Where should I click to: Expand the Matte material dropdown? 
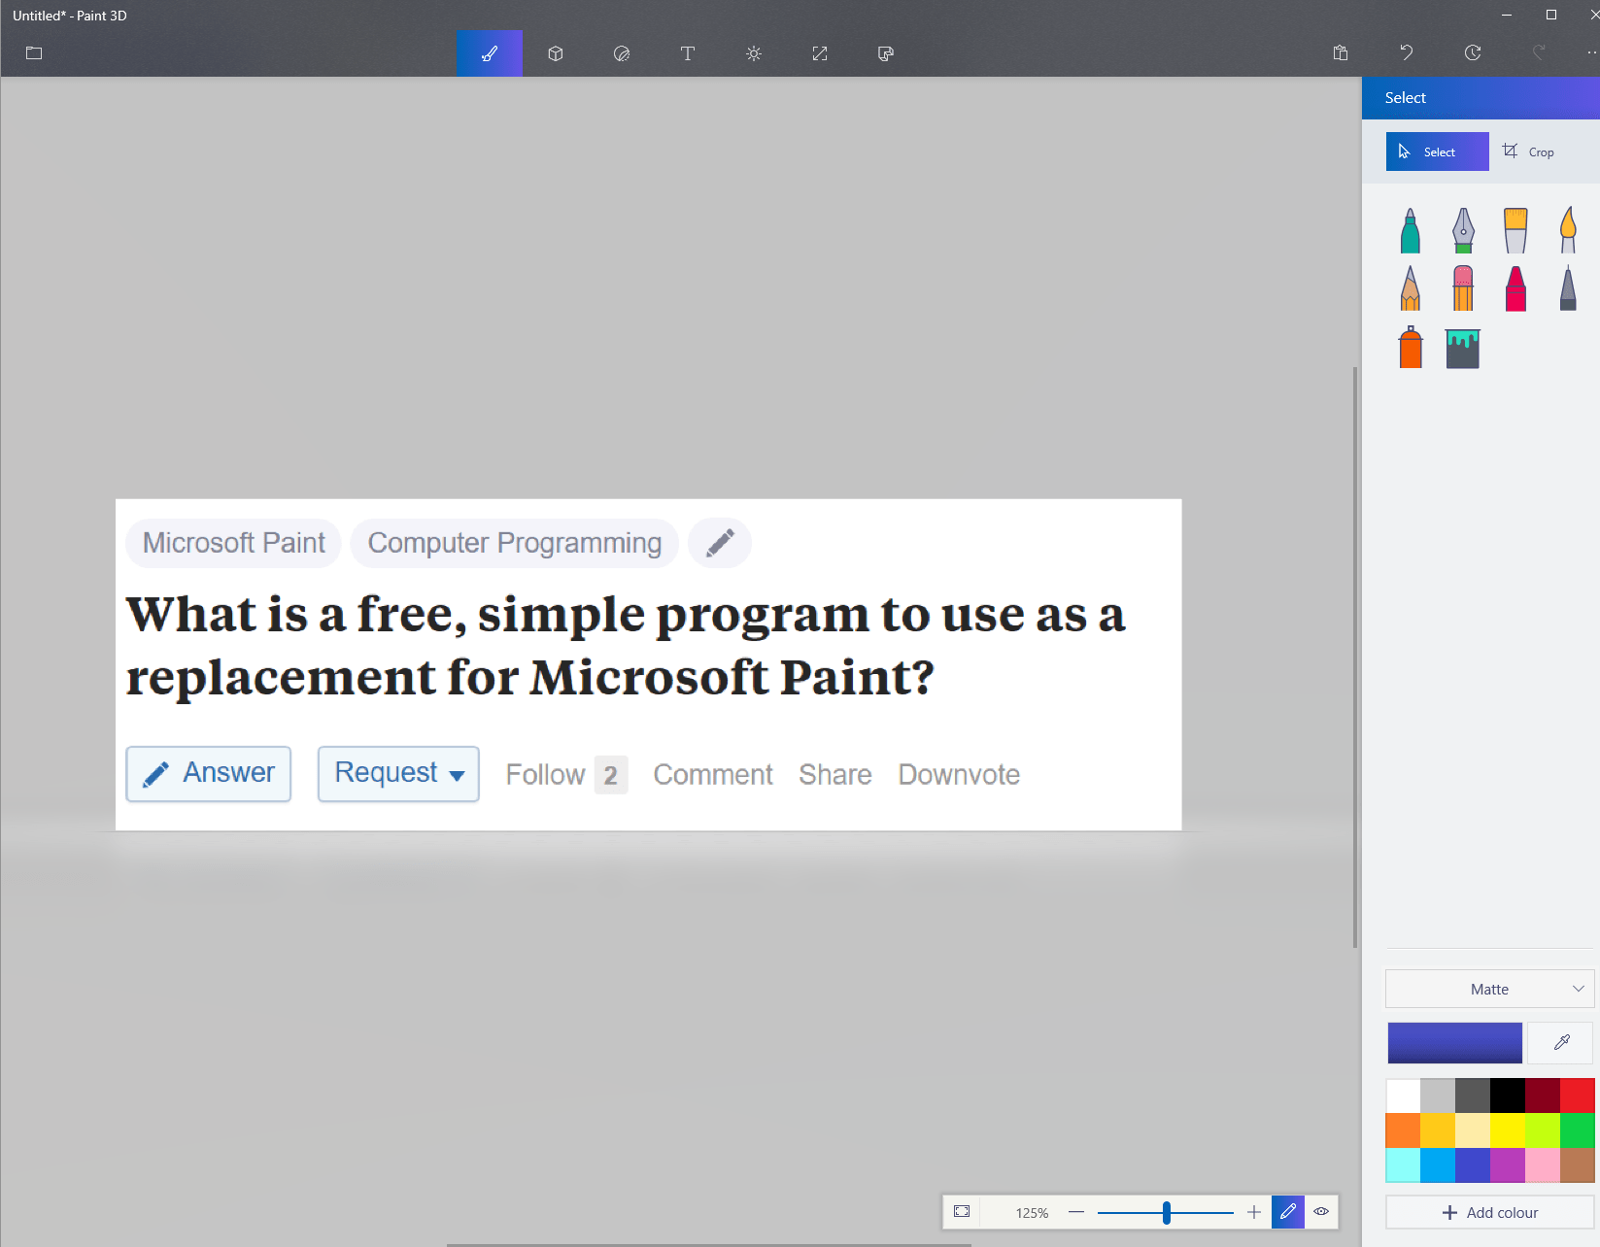tap(1489, 989)
